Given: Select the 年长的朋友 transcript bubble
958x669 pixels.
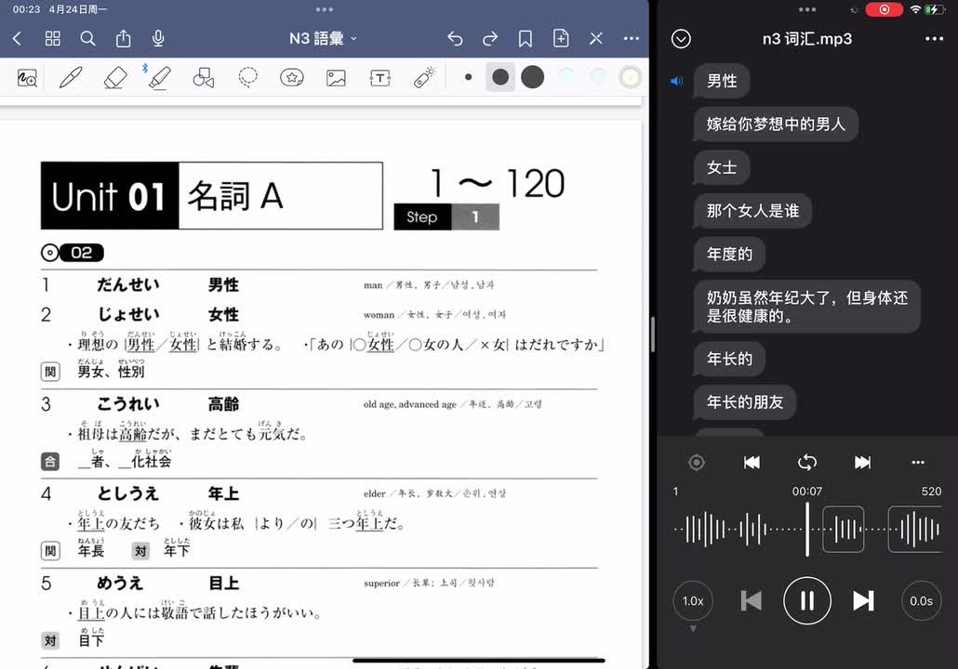Looking at the screenshot, I should pos(745,402).
